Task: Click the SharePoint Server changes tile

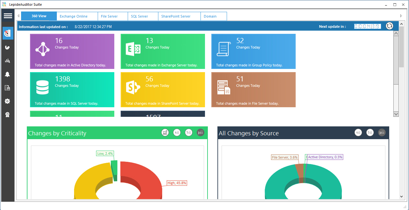Action: [x=163, y=89]
